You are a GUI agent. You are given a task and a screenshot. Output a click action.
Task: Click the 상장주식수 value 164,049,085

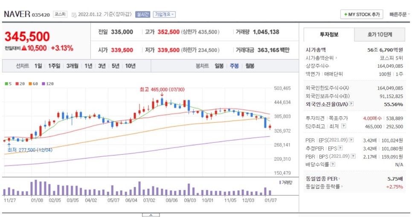click(x=390, y=66)
